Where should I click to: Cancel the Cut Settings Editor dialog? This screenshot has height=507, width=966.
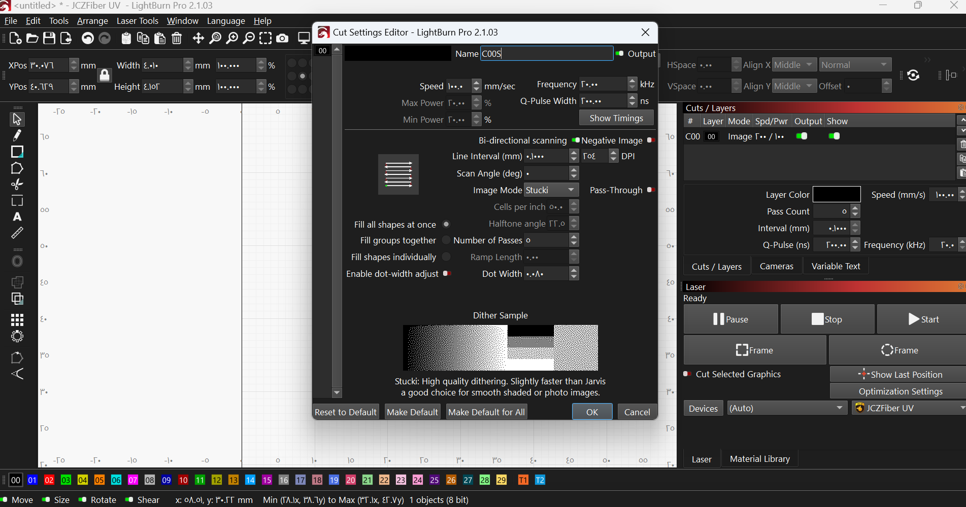[637, 412]
